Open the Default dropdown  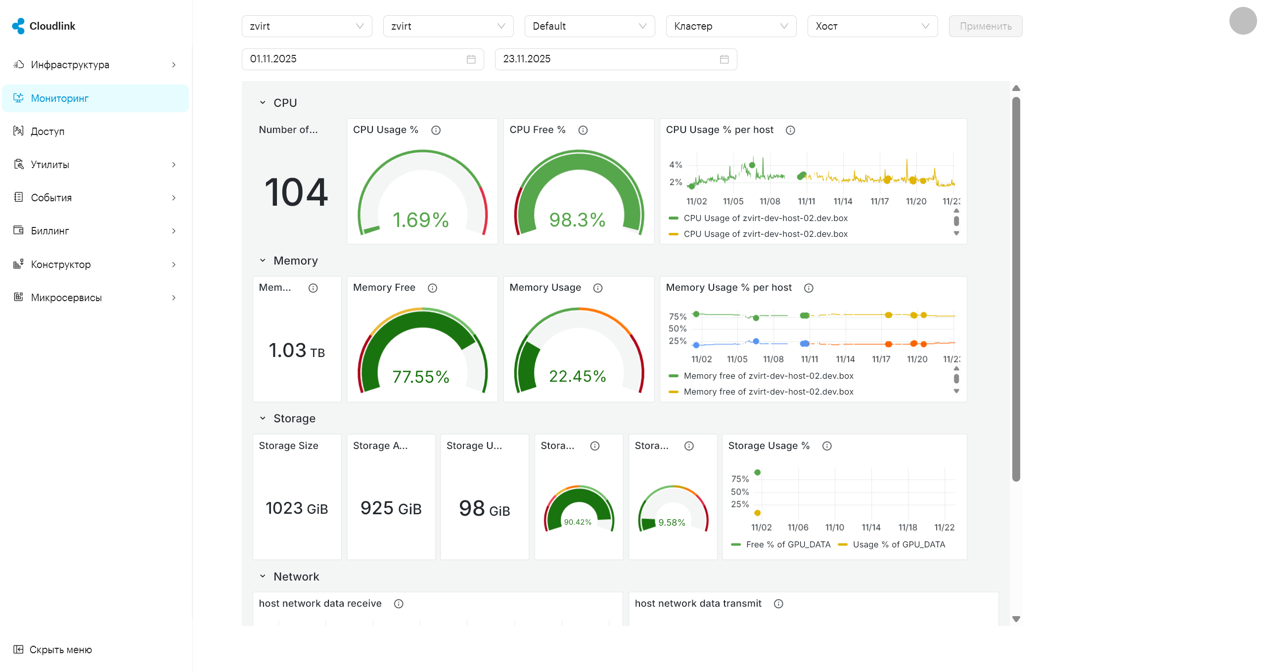(x=589, y=26)
